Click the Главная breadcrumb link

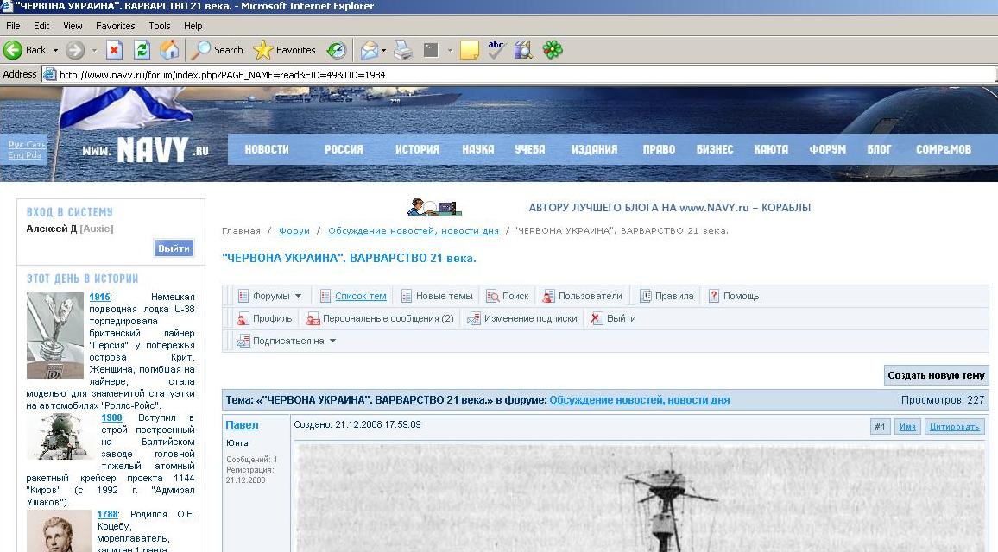[241, 231]
